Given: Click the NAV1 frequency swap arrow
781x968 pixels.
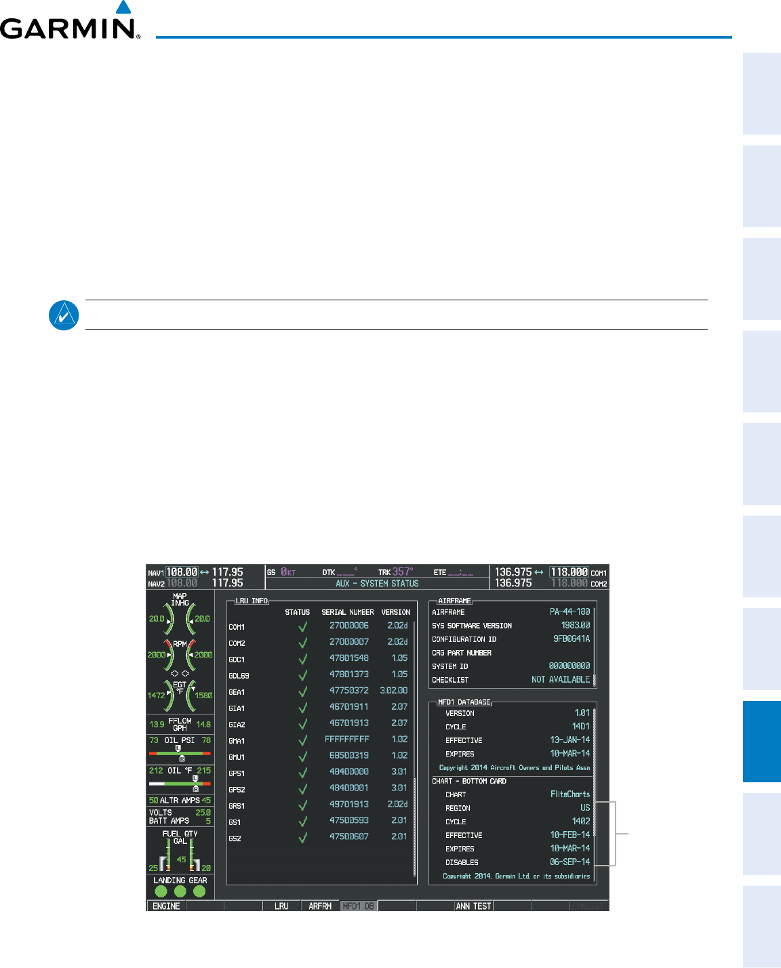Looking at the screenshot, I should (x=205, y=572).
